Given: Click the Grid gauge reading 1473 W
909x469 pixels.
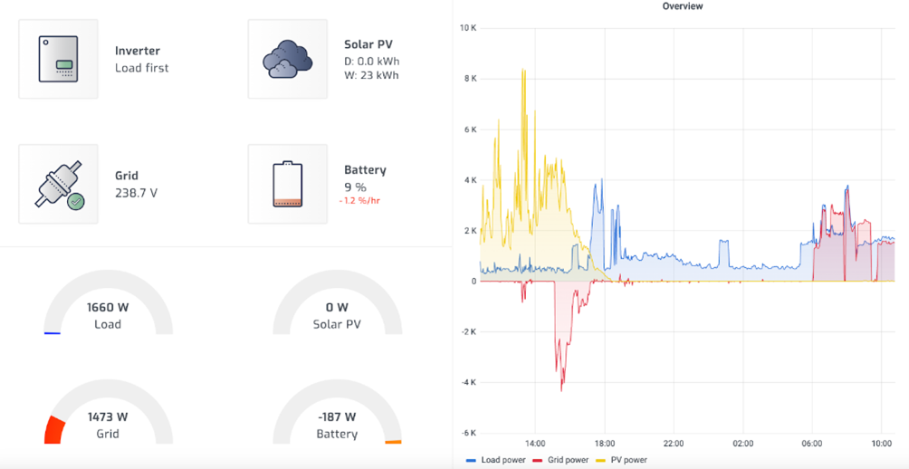Looking at the screenshot, I should pyautogui.click(x=107, y=424).
